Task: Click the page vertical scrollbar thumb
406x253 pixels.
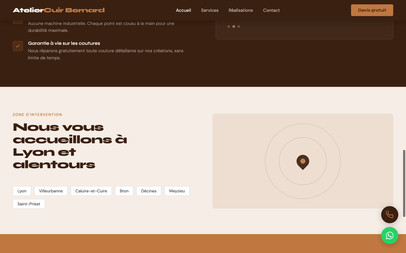Action: (x=404, y=183)
